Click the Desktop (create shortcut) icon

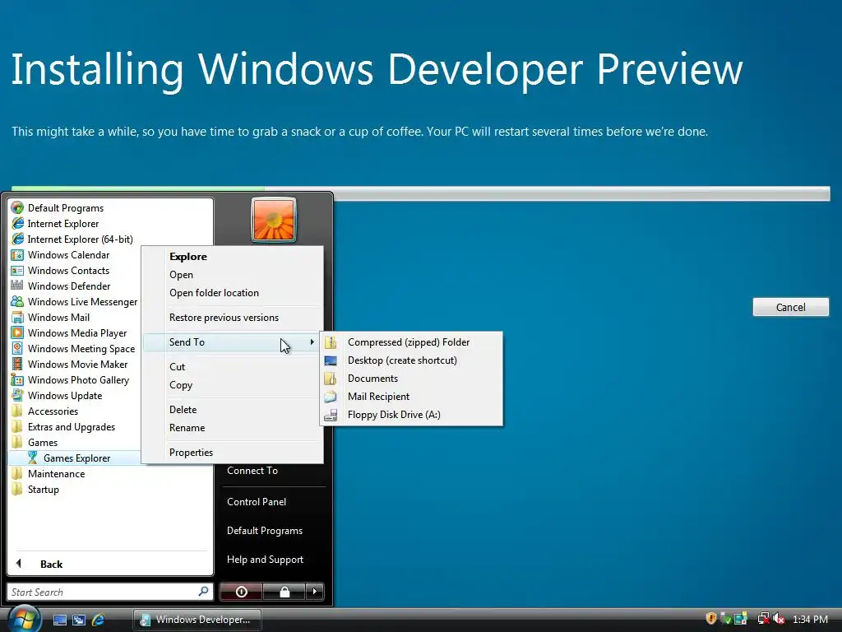[331, 360]
